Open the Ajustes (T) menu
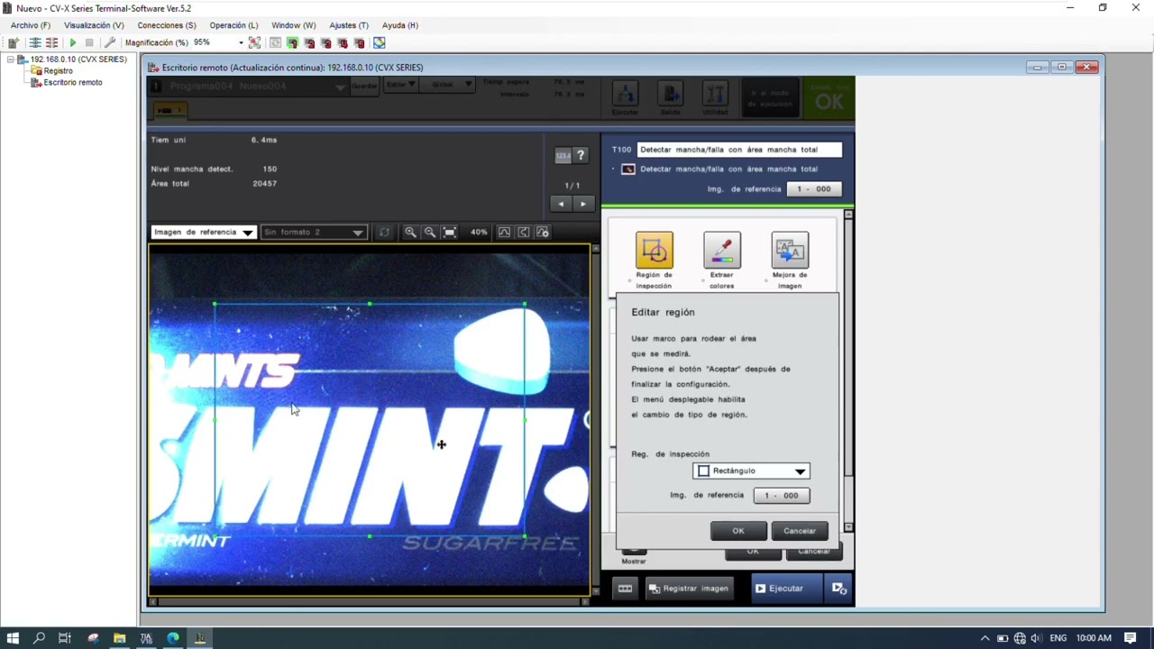1154x649 pixels. [x=349, y=25]
